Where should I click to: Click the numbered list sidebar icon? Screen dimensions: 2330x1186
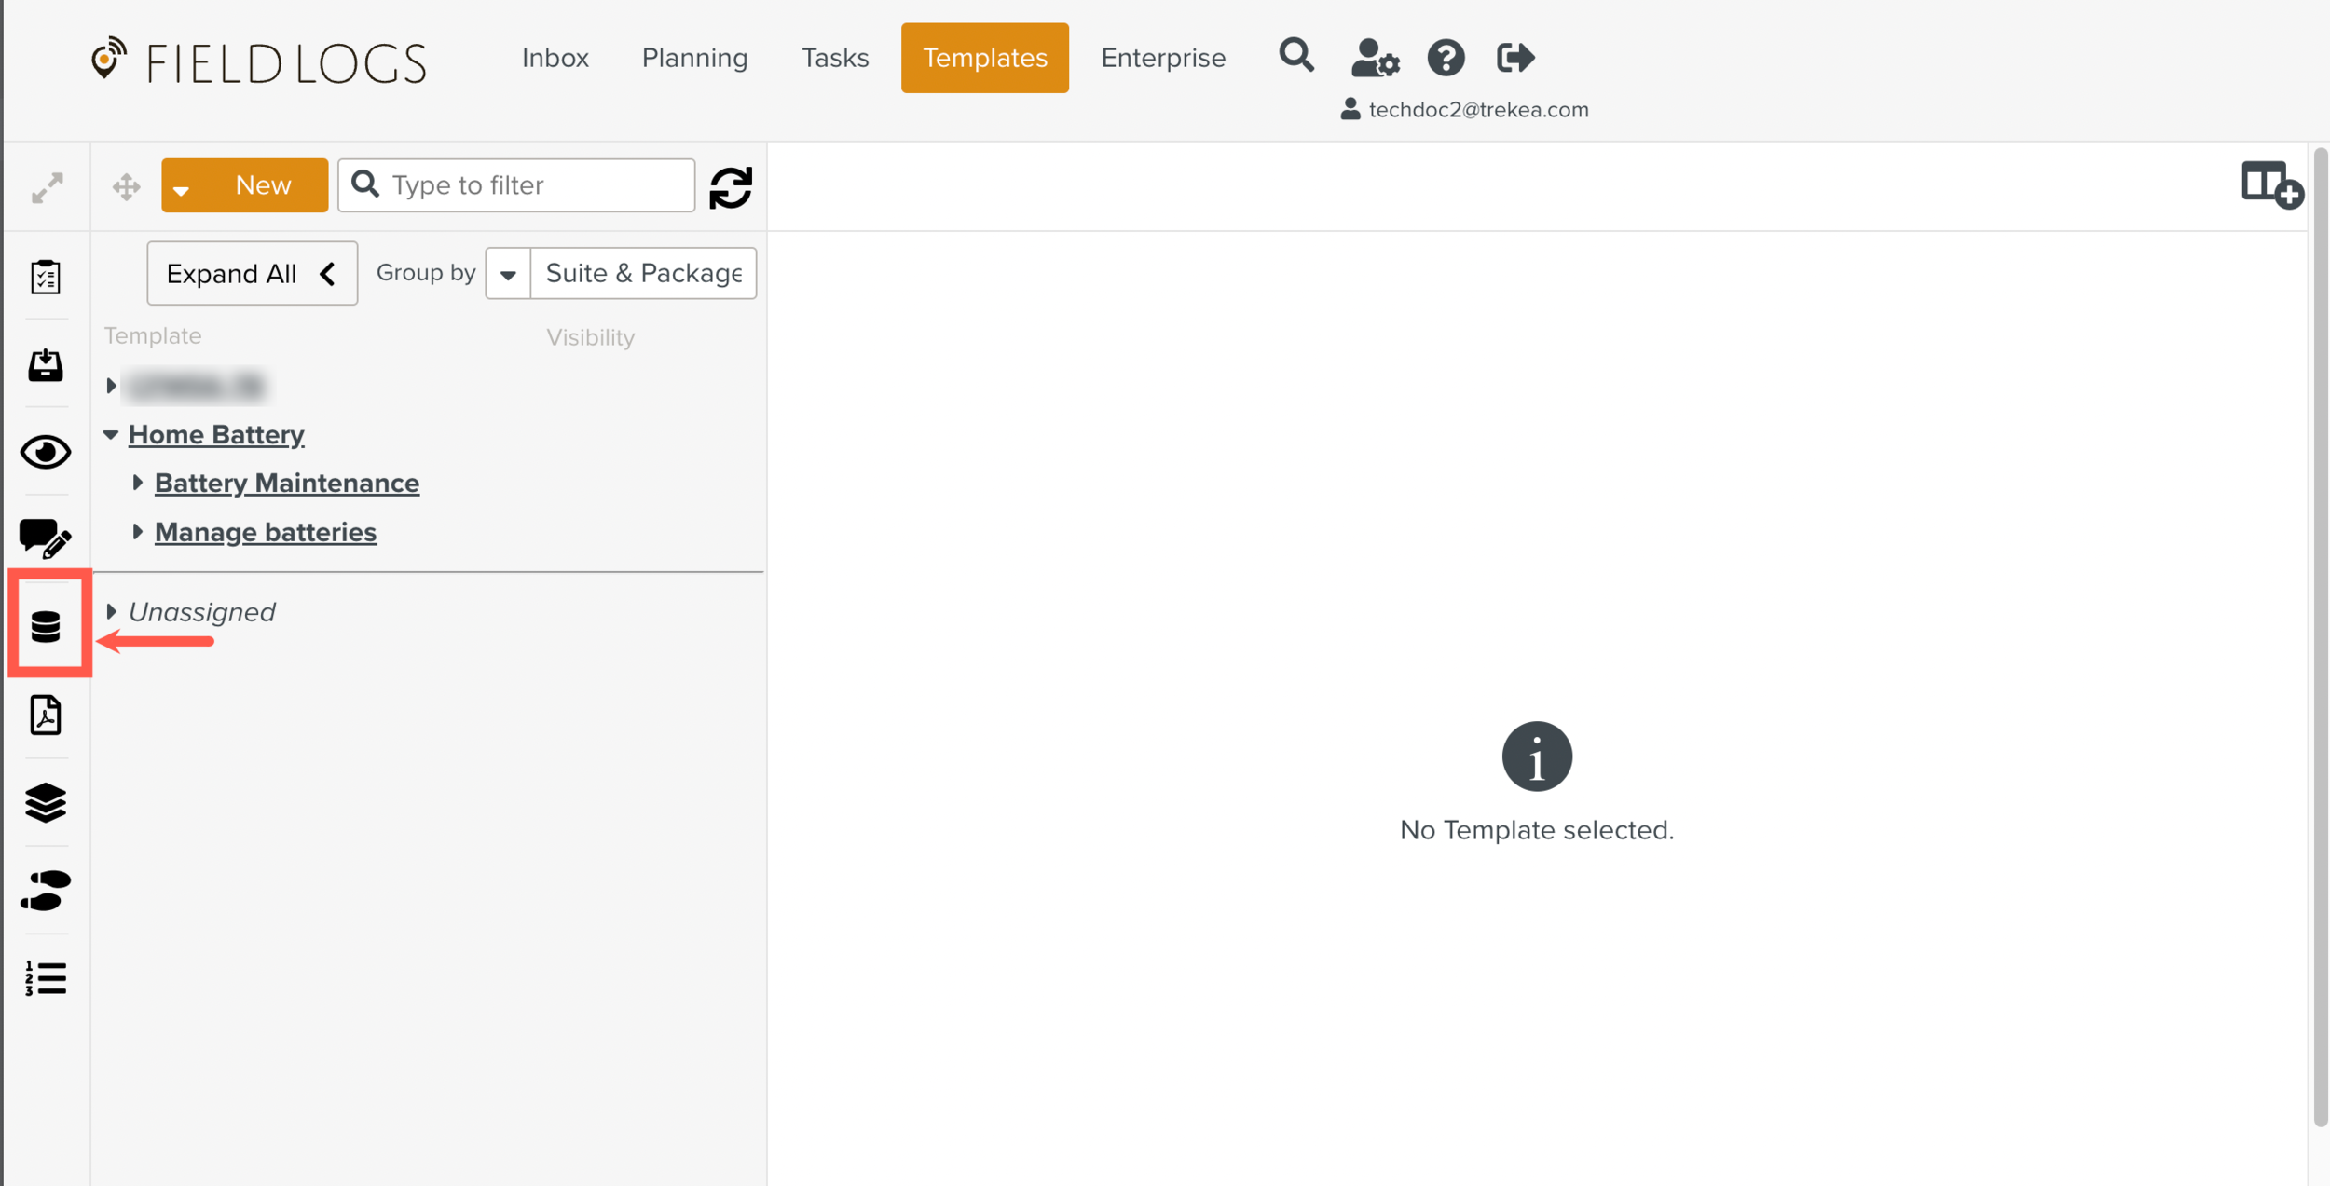coord(46,978)
